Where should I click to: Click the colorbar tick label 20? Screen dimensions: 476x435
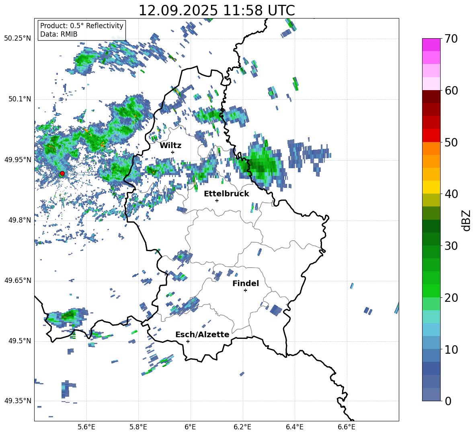coord(451,298)
